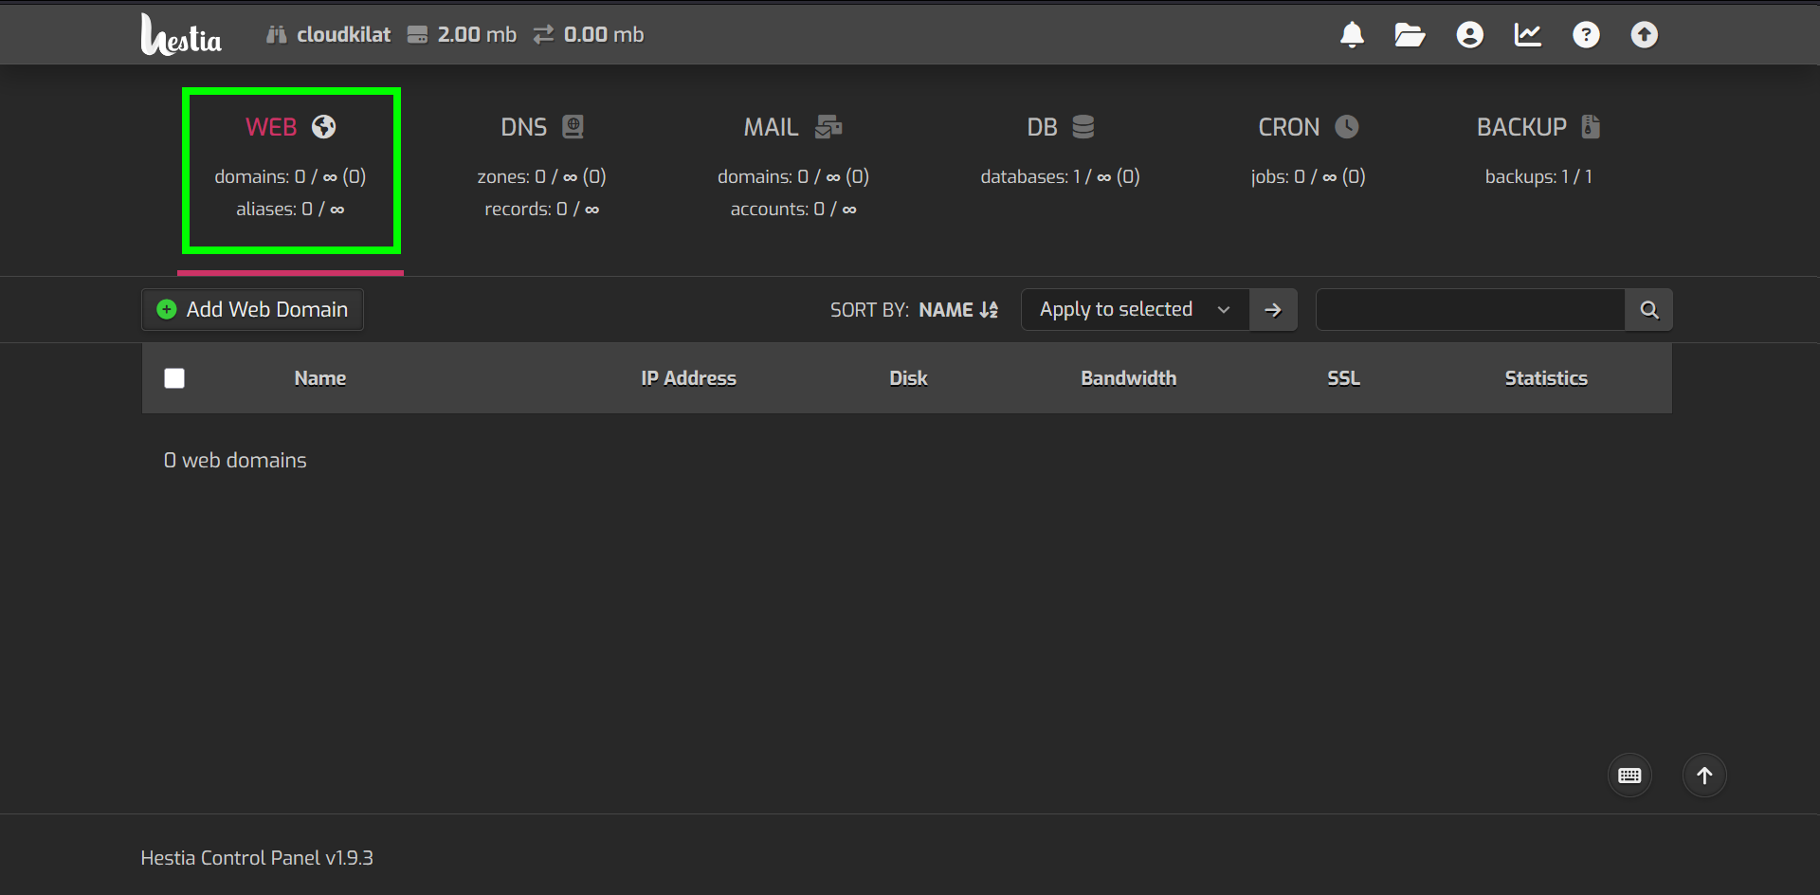Viewport: 1820px width, 895px height.
Task: Show keyboard shortcuts via the keyboard icon
Action: coord(1629,776)
